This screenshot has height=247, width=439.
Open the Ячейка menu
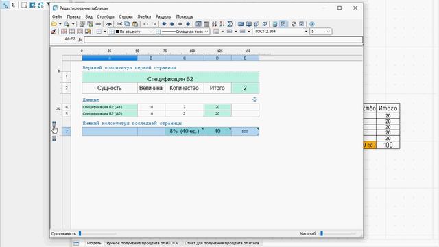tap(144, 16)
